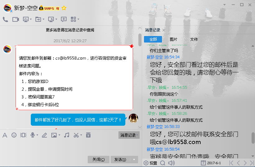This screenshot has height=167, width=255.
Task: Go to previous history page
Action: click(239, 163)
